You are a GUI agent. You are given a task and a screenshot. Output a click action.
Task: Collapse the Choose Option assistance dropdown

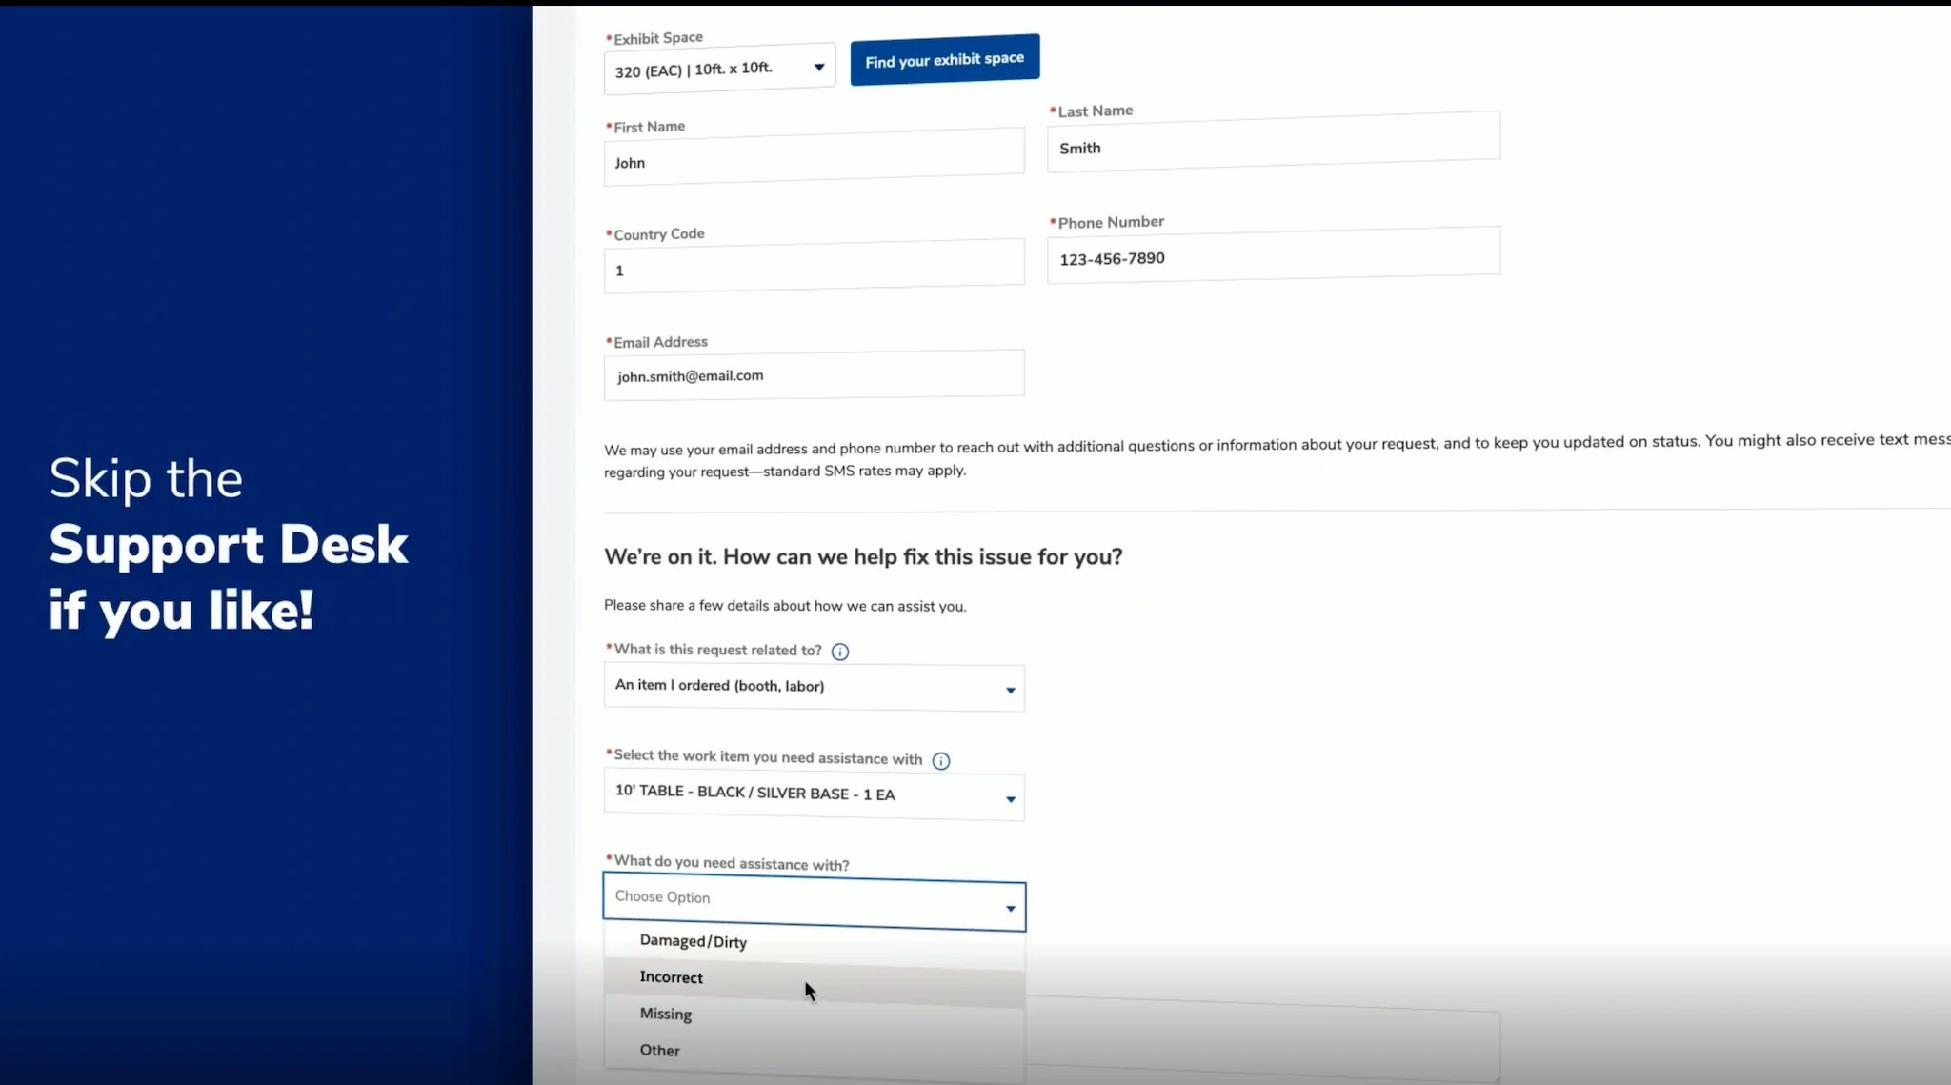coord(814,901)
